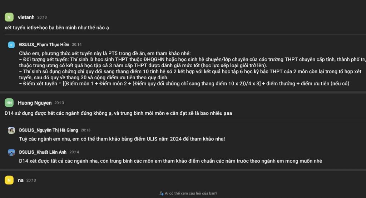The image size is (366, 198).
Task: Click the username na
Action: tap(21, 180)
